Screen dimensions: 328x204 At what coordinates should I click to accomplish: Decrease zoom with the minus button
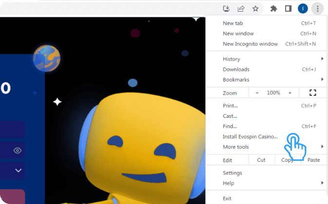click(257, 93)
